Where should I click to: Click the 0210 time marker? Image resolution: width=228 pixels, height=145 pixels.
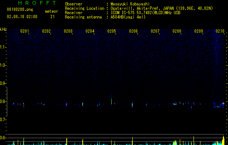click(220, 31)
